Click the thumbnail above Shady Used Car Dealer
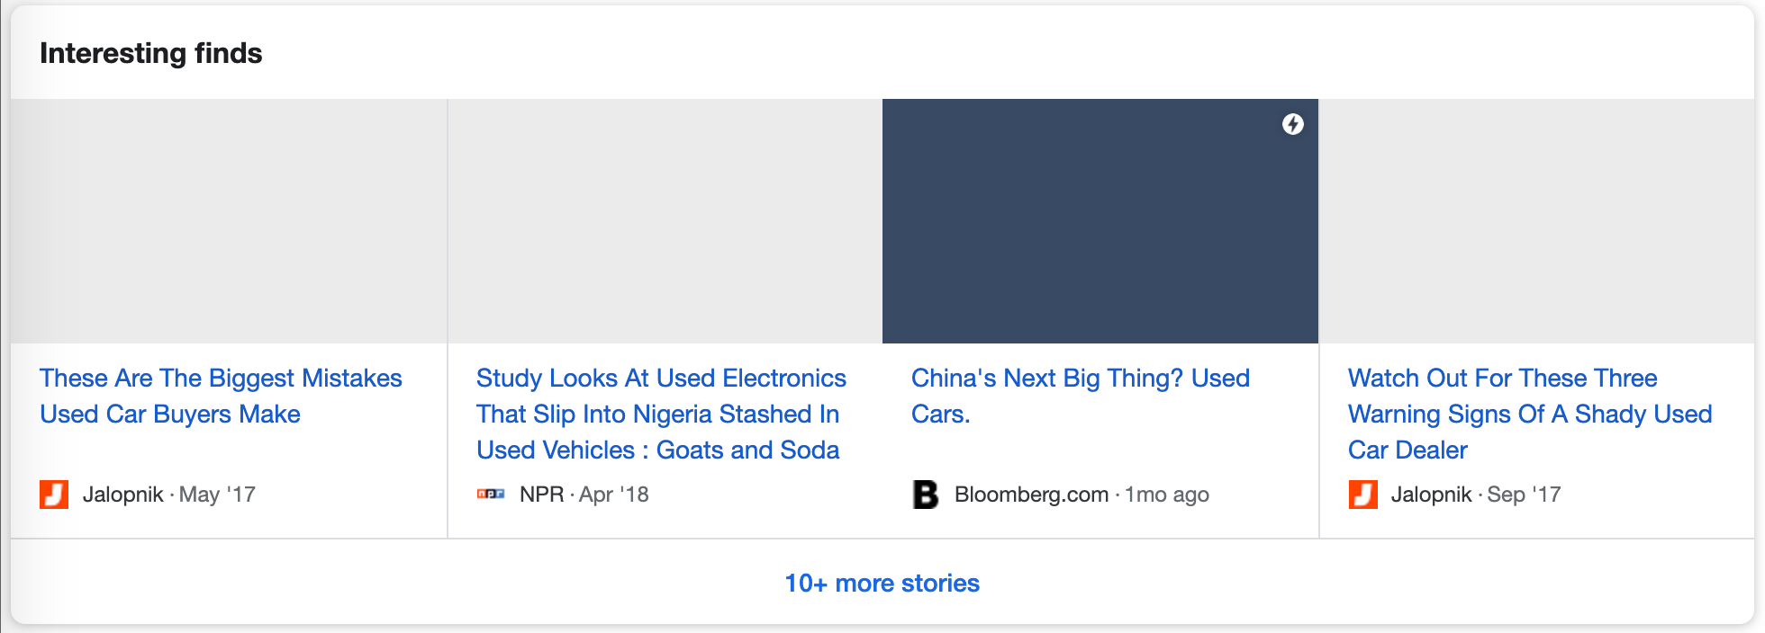 [x=1536, y=221]
